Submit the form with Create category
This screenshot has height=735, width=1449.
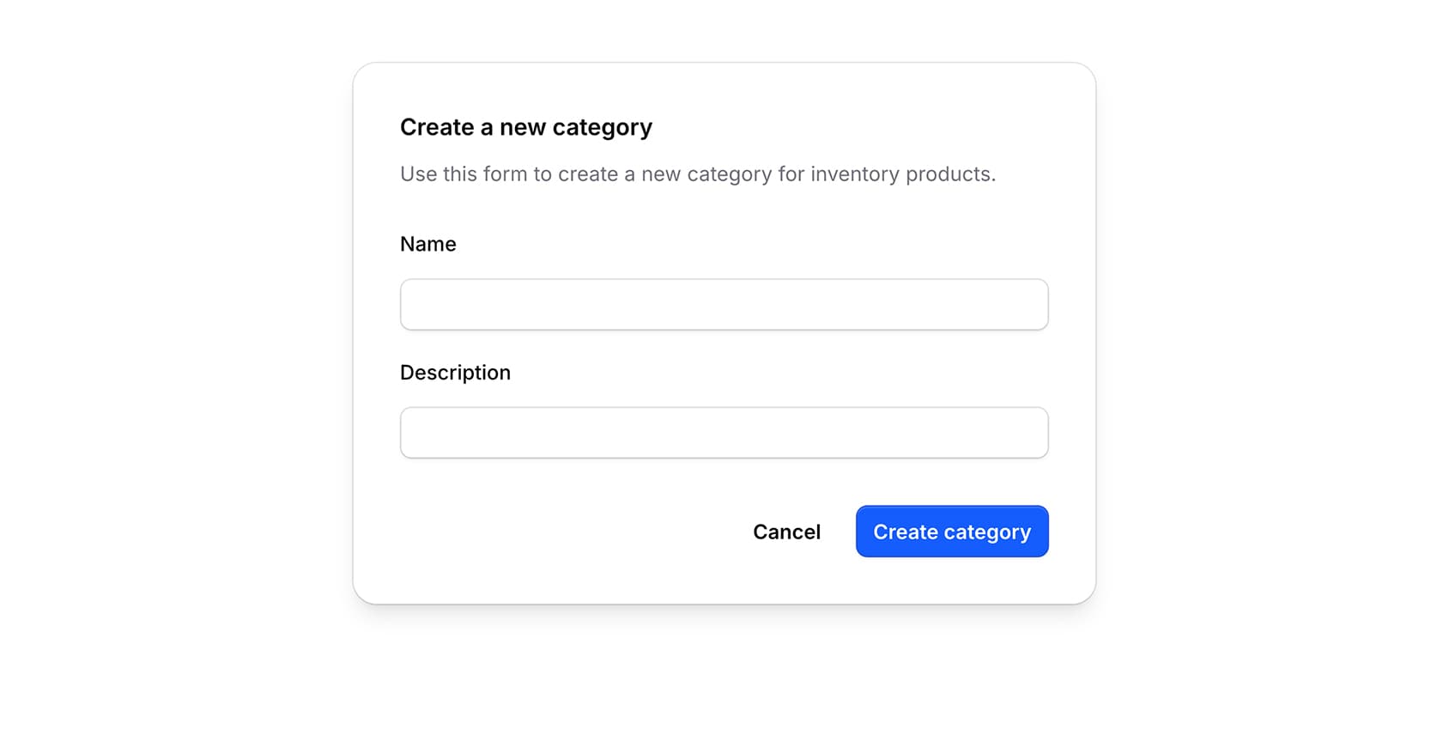pyautogui.click(x=951, y=532)
